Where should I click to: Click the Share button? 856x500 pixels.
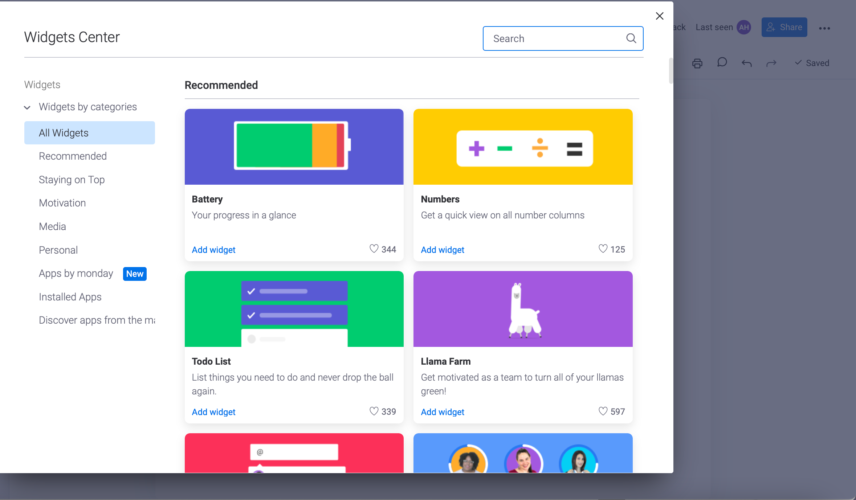[x=784, y=27]
